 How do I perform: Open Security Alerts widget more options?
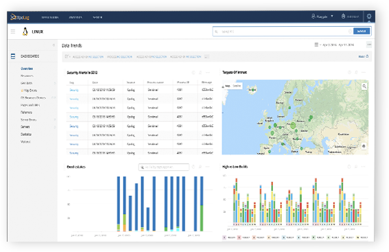pyautogui.click(x=208, y=73)
